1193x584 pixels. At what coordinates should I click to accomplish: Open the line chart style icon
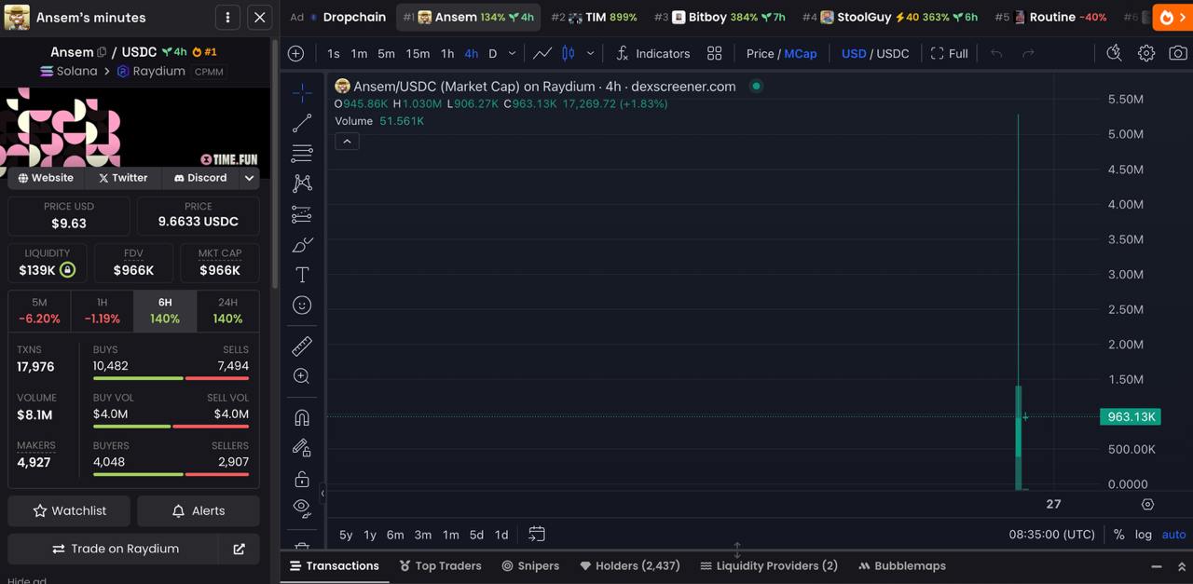click(x=542, y=54)
